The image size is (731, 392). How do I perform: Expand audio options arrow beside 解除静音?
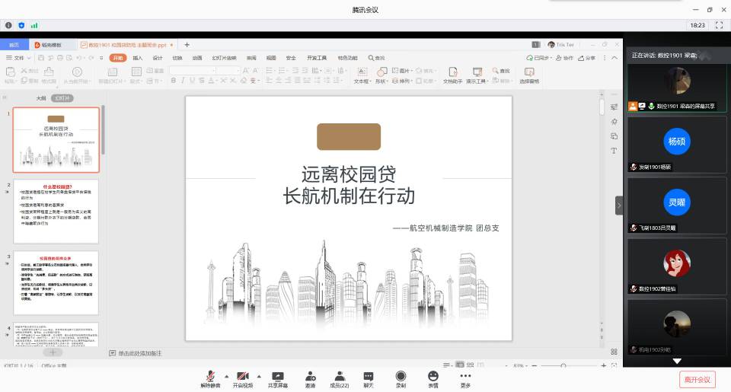226,375
